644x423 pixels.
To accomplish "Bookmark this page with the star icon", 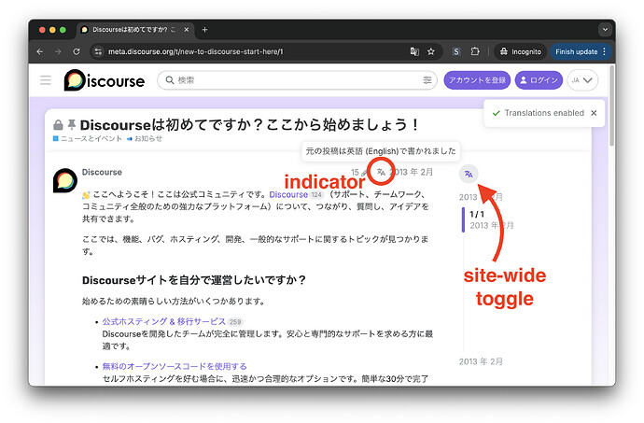I will click(431, 51).
